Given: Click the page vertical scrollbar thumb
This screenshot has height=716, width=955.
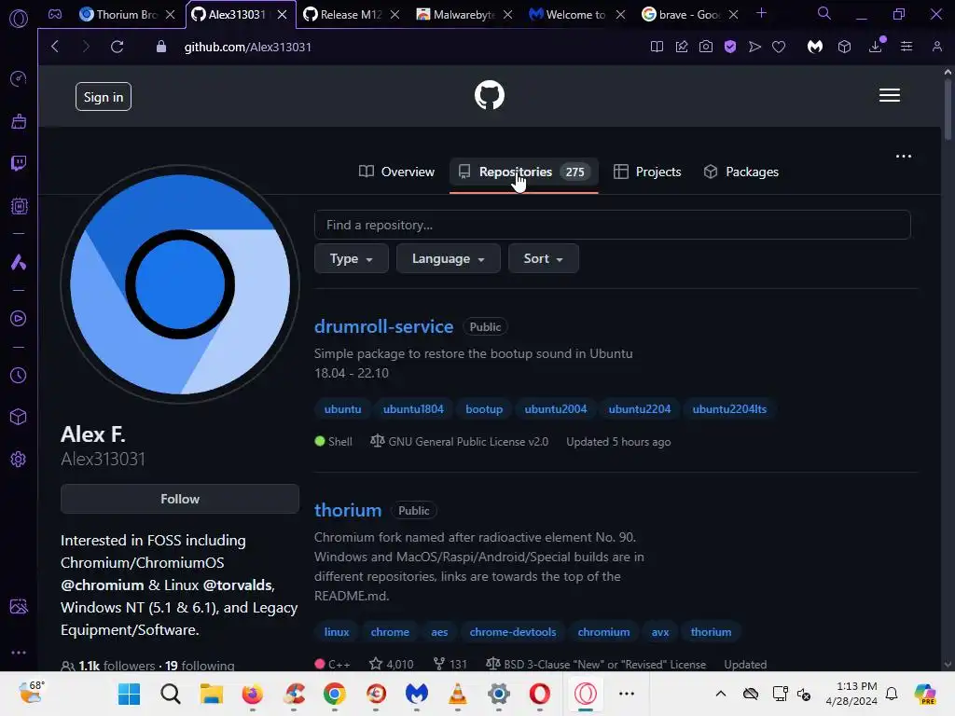Looking at the screenshot, I should [948, 110].
